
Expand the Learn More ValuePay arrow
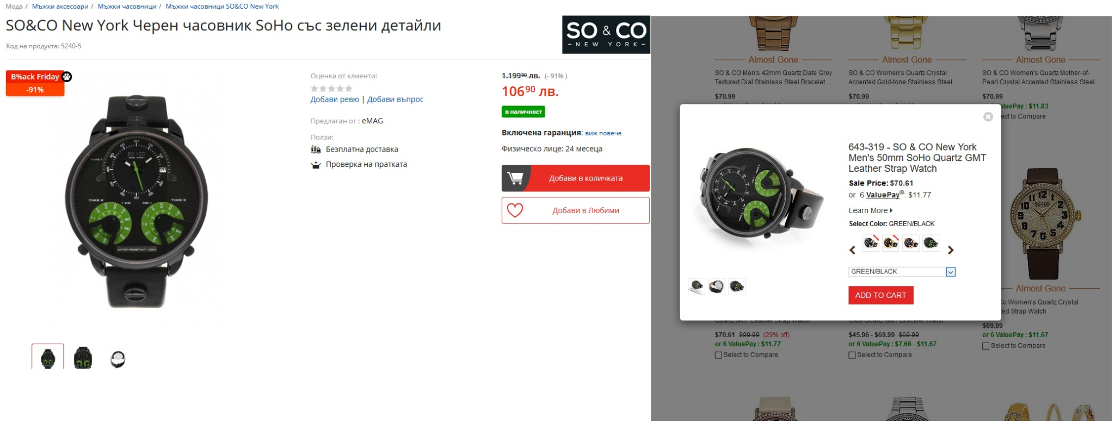point(891,210)
